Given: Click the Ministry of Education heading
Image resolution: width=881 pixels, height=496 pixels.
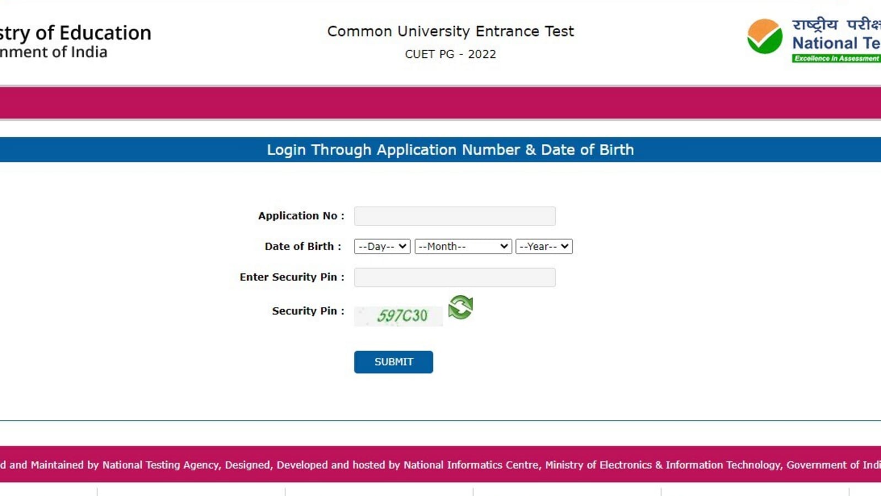Looking at the screenshot, I should (76, 33).
